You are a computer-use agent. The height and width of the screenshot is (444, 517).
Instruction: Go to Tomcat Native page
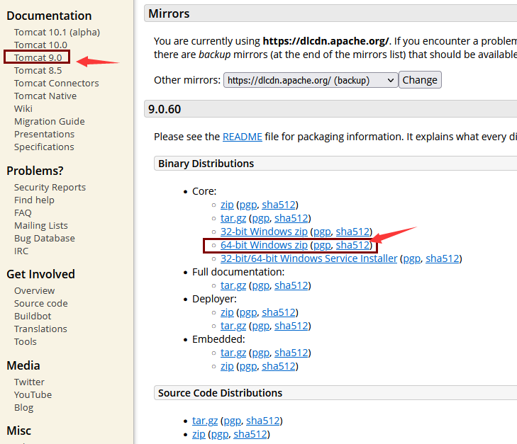tap(45, 96)
